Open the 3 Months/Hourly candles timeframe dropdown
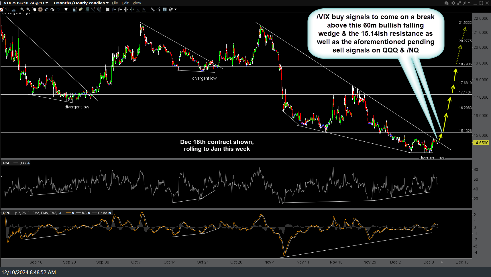The width and height of the screenshot is (491, 277). pos(80,3)
